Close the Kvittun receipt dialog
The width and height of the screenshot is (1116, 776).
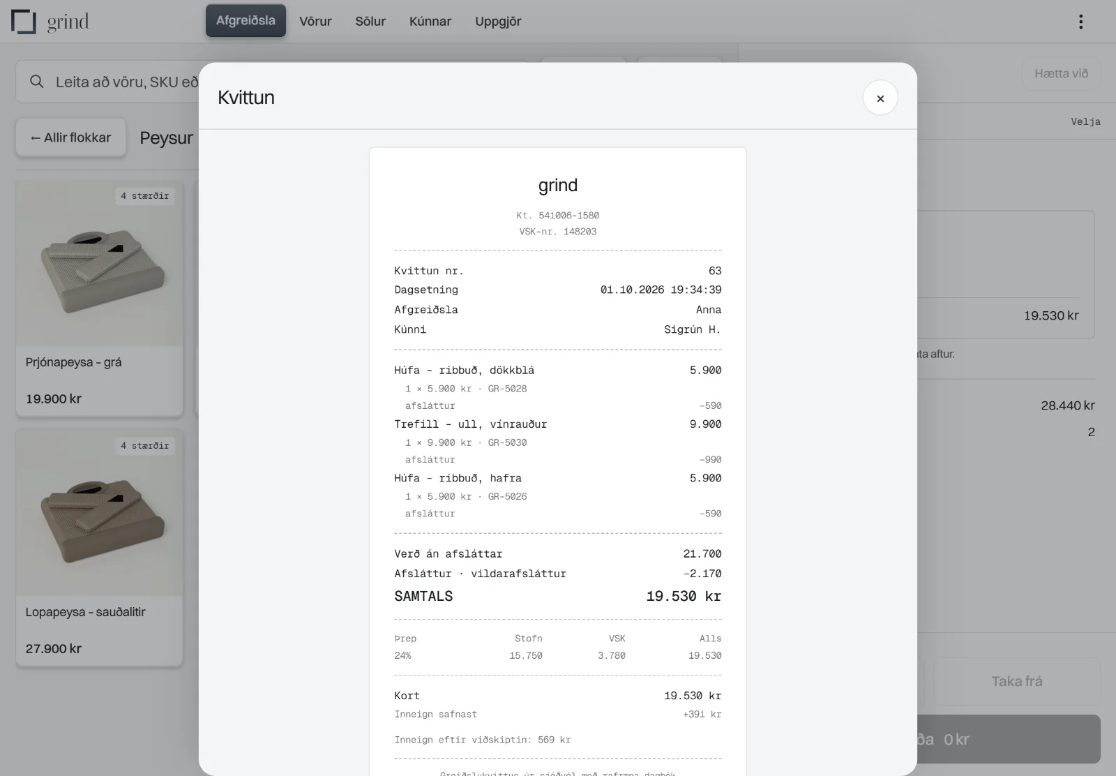coord(880,98)
